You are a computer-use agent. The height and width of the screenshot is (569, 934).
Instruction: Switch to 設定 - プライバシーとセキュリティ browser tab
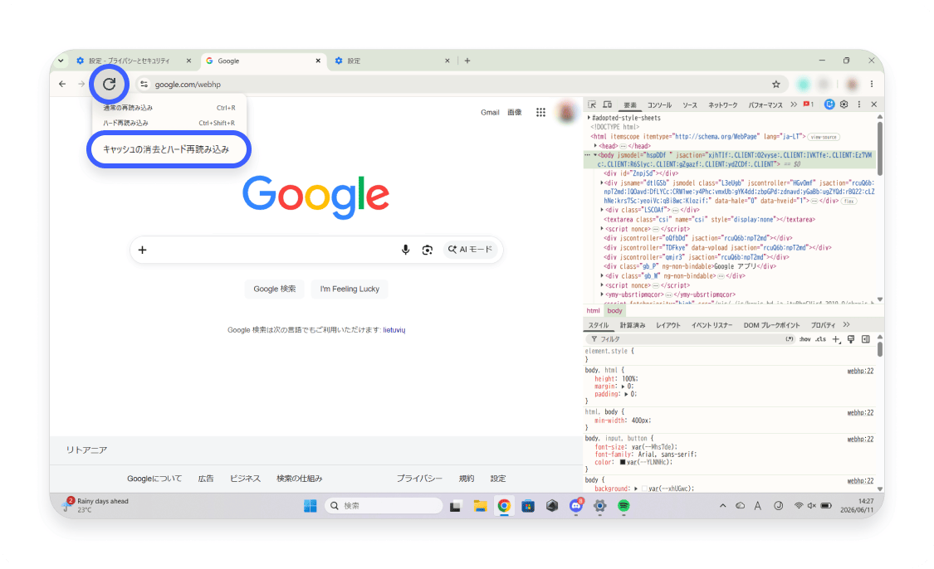tap(134, 61)
